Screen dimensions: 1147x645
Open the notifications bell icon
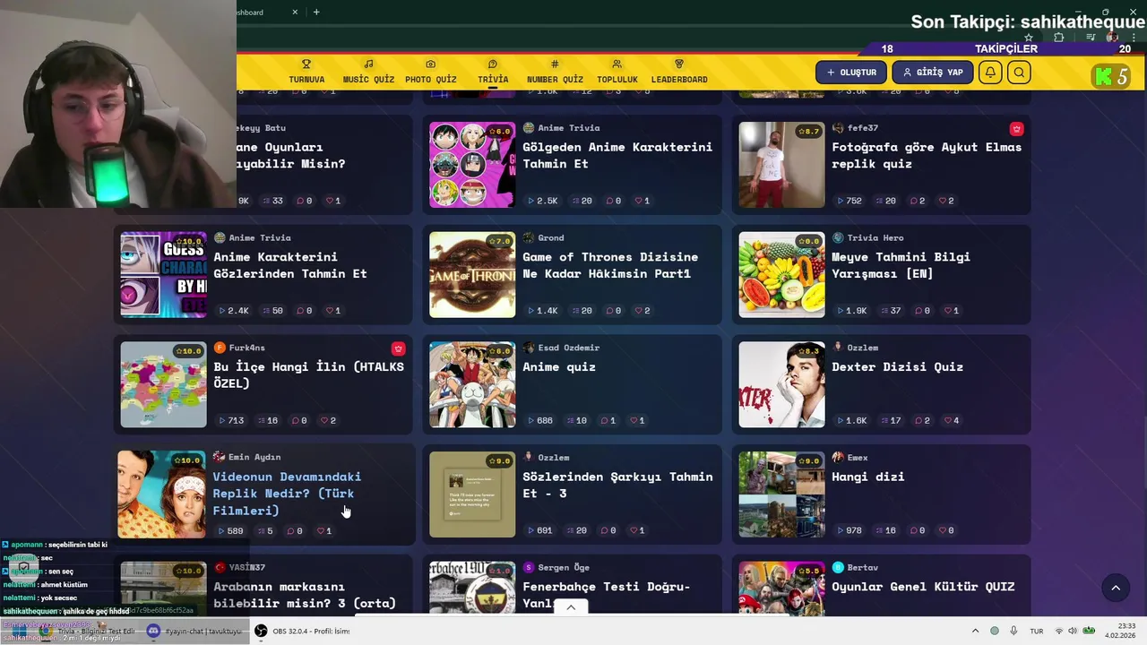990,73
